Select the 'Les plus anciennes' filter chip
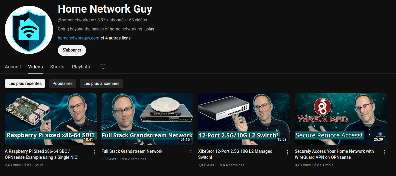 [x=101, y=83]
